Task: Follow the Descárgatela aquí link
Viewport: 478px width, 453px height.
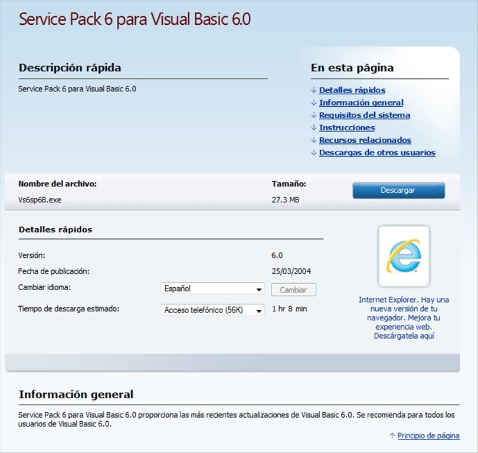Action: pyautogui.click(x=402, y=335)
